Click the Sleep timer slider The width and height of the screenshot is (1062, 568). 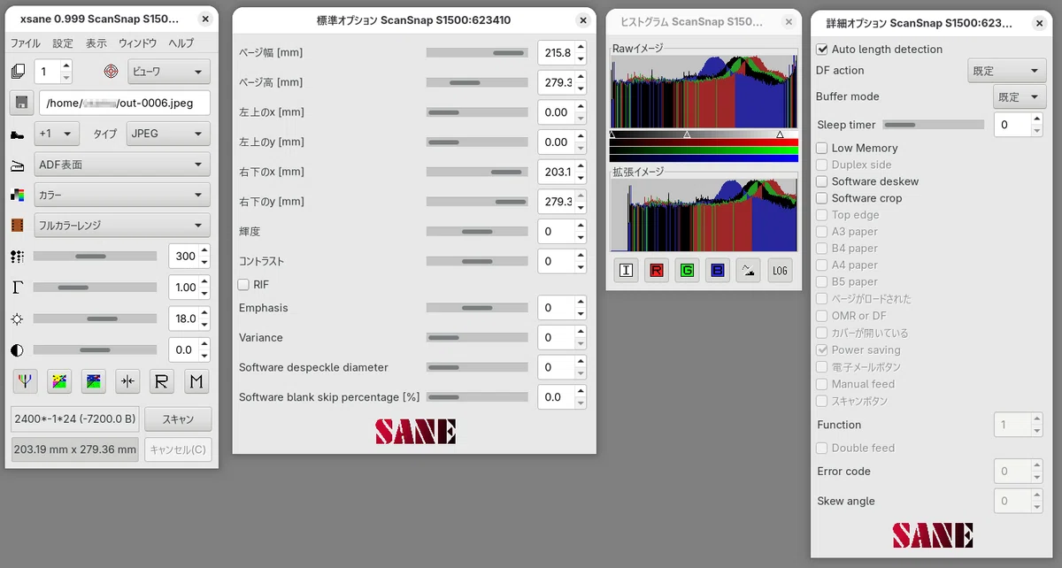pyautogui.click(x=934, y=125)
